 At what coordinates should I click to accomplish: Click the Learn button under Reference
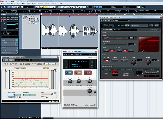coord(11,95)
